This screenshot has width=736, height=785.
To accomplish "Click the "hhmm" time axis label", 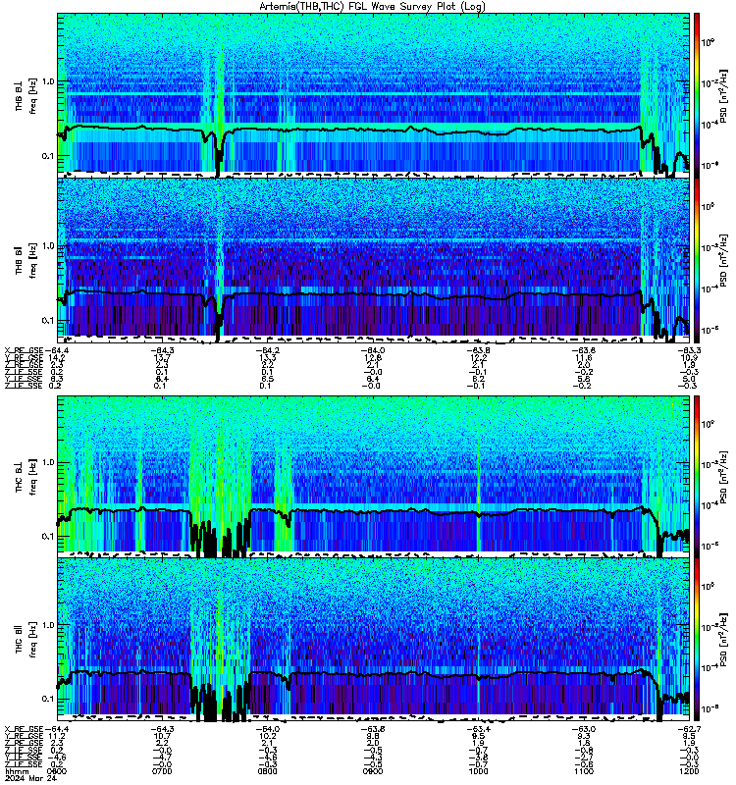I will click(17, 771).
